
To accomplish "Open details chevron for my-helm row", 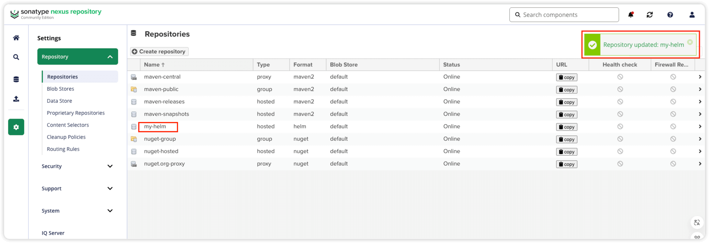I will point(700,126).
